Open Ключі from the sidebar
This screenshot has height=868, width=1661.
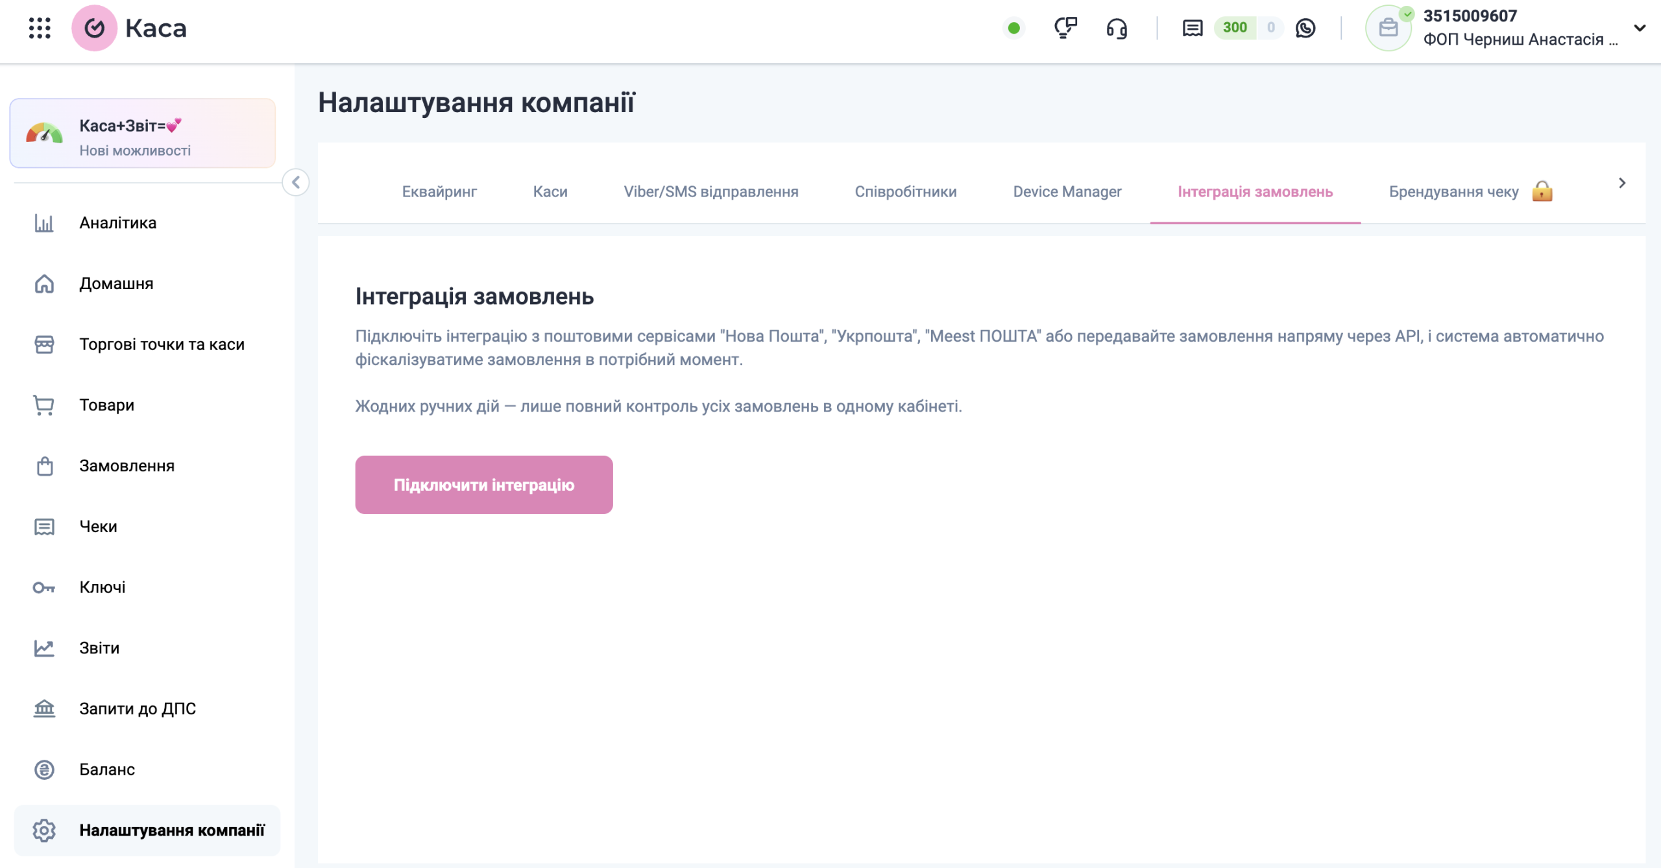103,587
